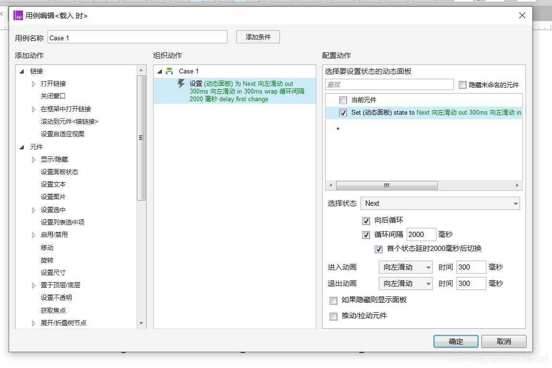The width and height of the screenshot is (552, 368).
Task: Click the 用例名称 Case 1 input field
Action: click(137, 37)
